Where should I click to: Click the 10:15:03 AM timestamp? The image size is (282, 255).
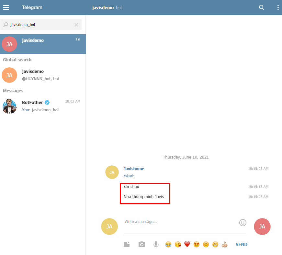[x=258, y=169]
